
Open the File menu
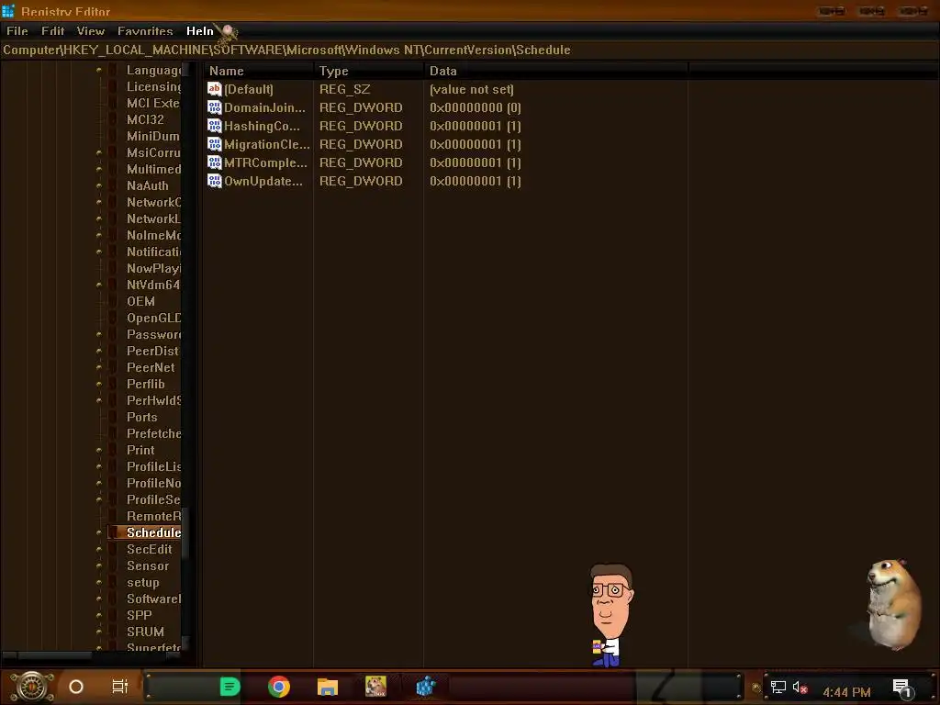(x=17, y=31)
